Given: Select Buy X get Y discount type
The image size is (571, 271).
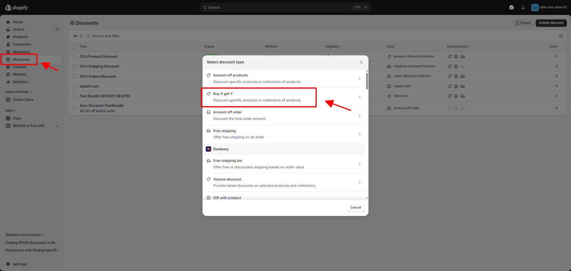Looking at the screenshot, I should [x=284, y=97].
